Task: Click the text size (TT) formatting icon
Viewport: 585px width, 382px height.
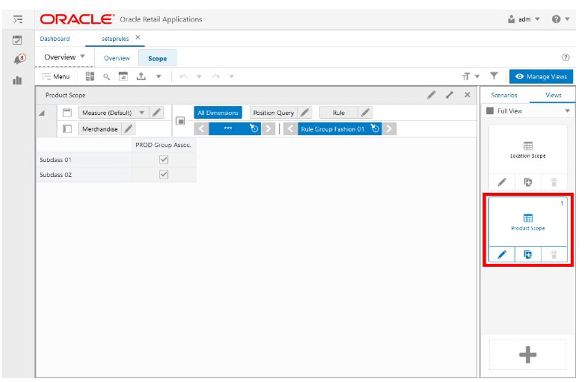Action: click(466, 77)
